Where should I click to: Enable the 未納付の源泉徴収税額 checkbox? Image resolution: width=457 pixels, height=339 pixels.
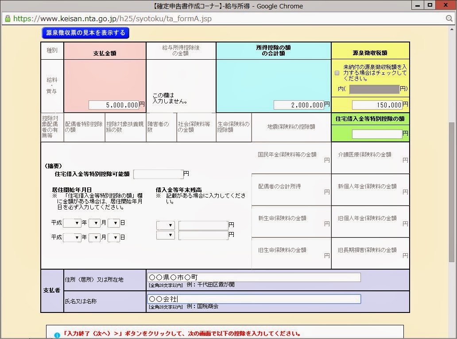[337, 73]
